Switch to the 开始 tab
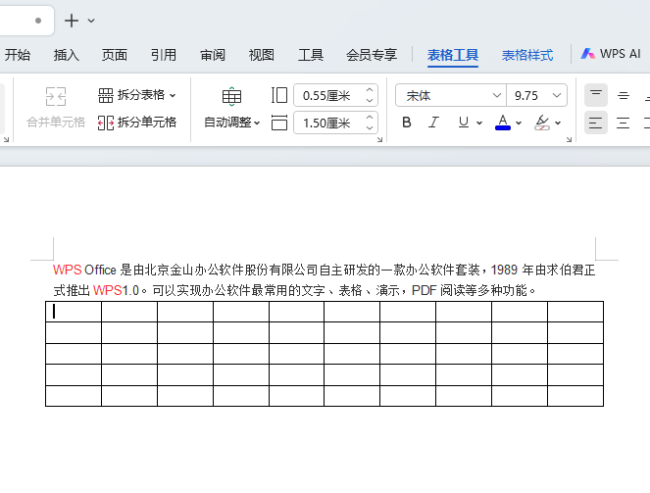 pos(17,55)
